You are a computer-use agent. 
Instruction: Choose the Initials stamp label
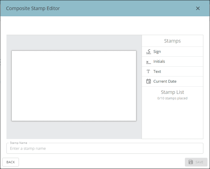point(159,62)
